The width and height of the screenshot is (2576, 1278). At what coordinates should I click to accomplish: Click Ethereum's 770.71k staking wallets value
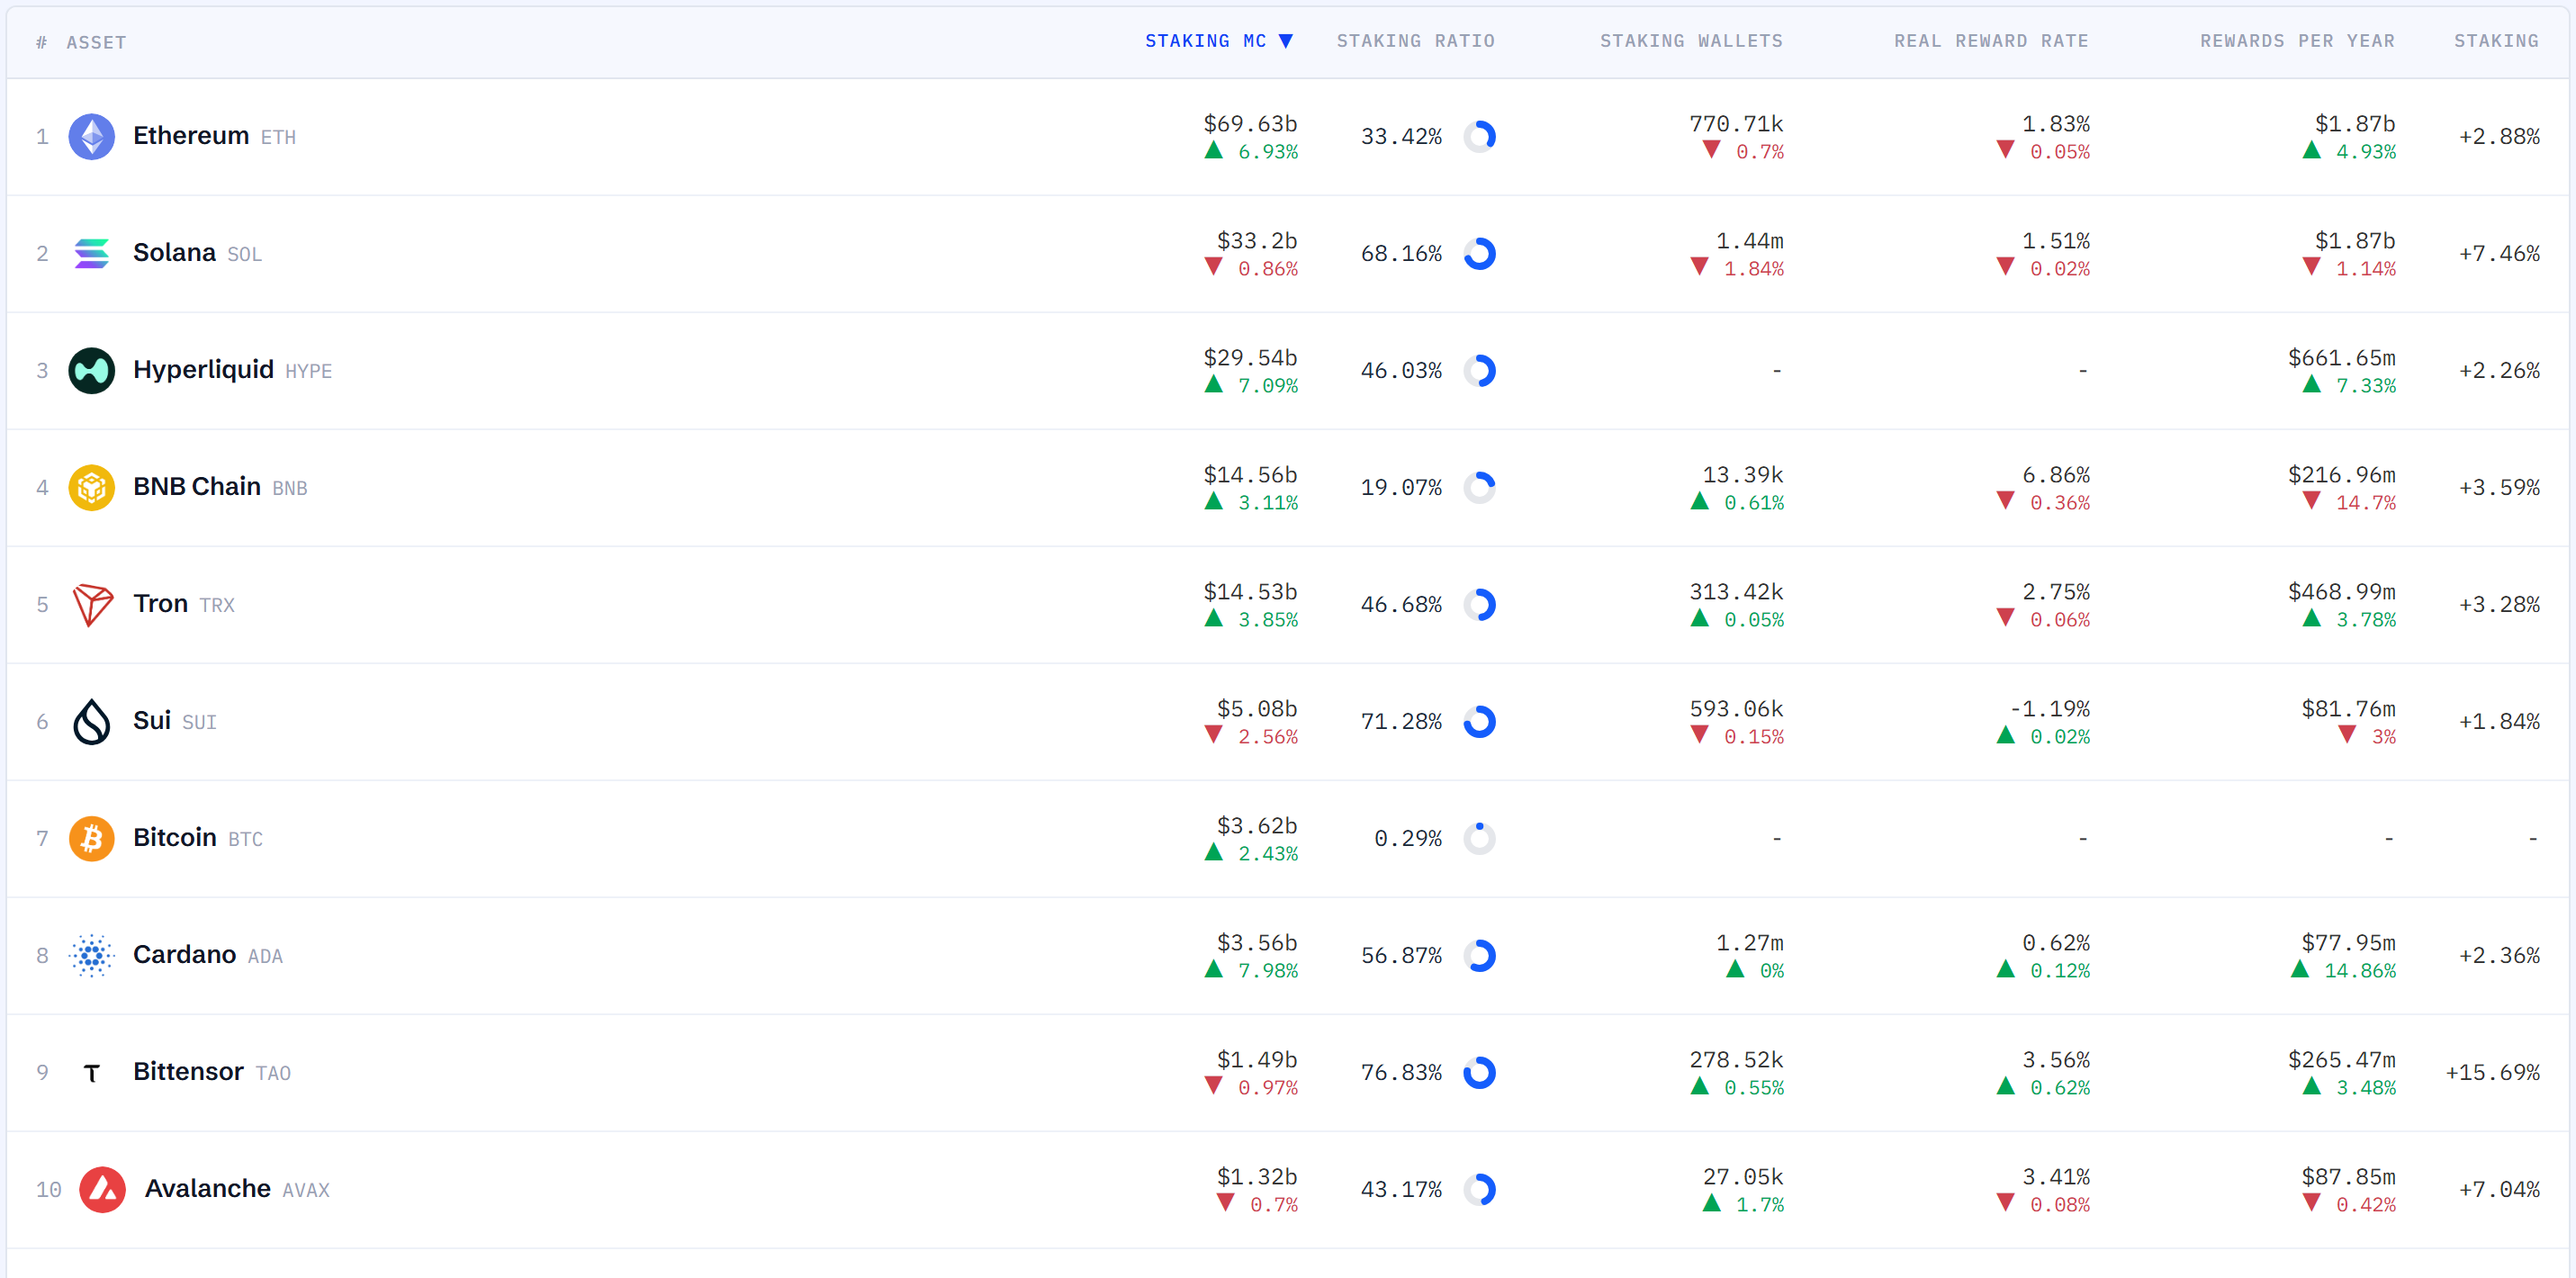click(x=1736, y=124)
